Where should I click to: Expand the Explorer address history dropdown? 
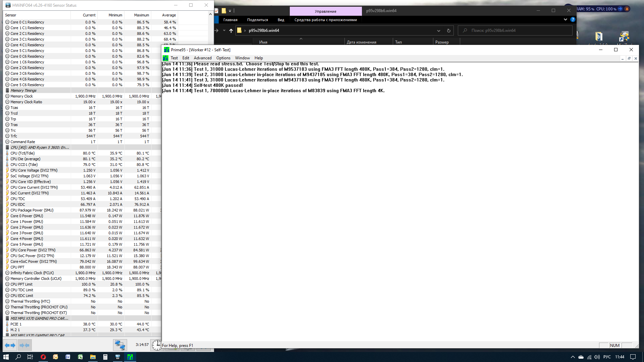click(438, 31)
